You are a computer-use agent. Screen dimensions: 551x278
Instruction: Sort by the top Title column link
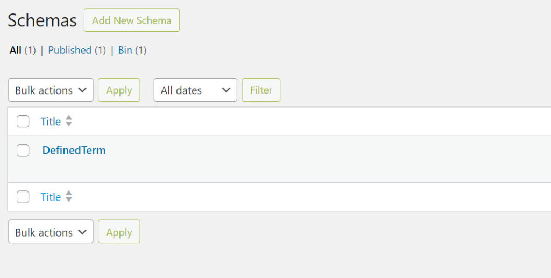click(x=51, y=122)
